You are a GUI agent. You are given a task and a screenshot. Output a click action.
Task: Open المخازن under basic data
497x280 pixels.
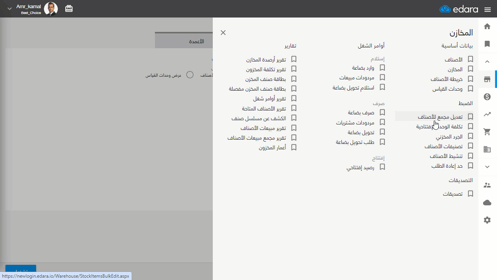[455, 70]
